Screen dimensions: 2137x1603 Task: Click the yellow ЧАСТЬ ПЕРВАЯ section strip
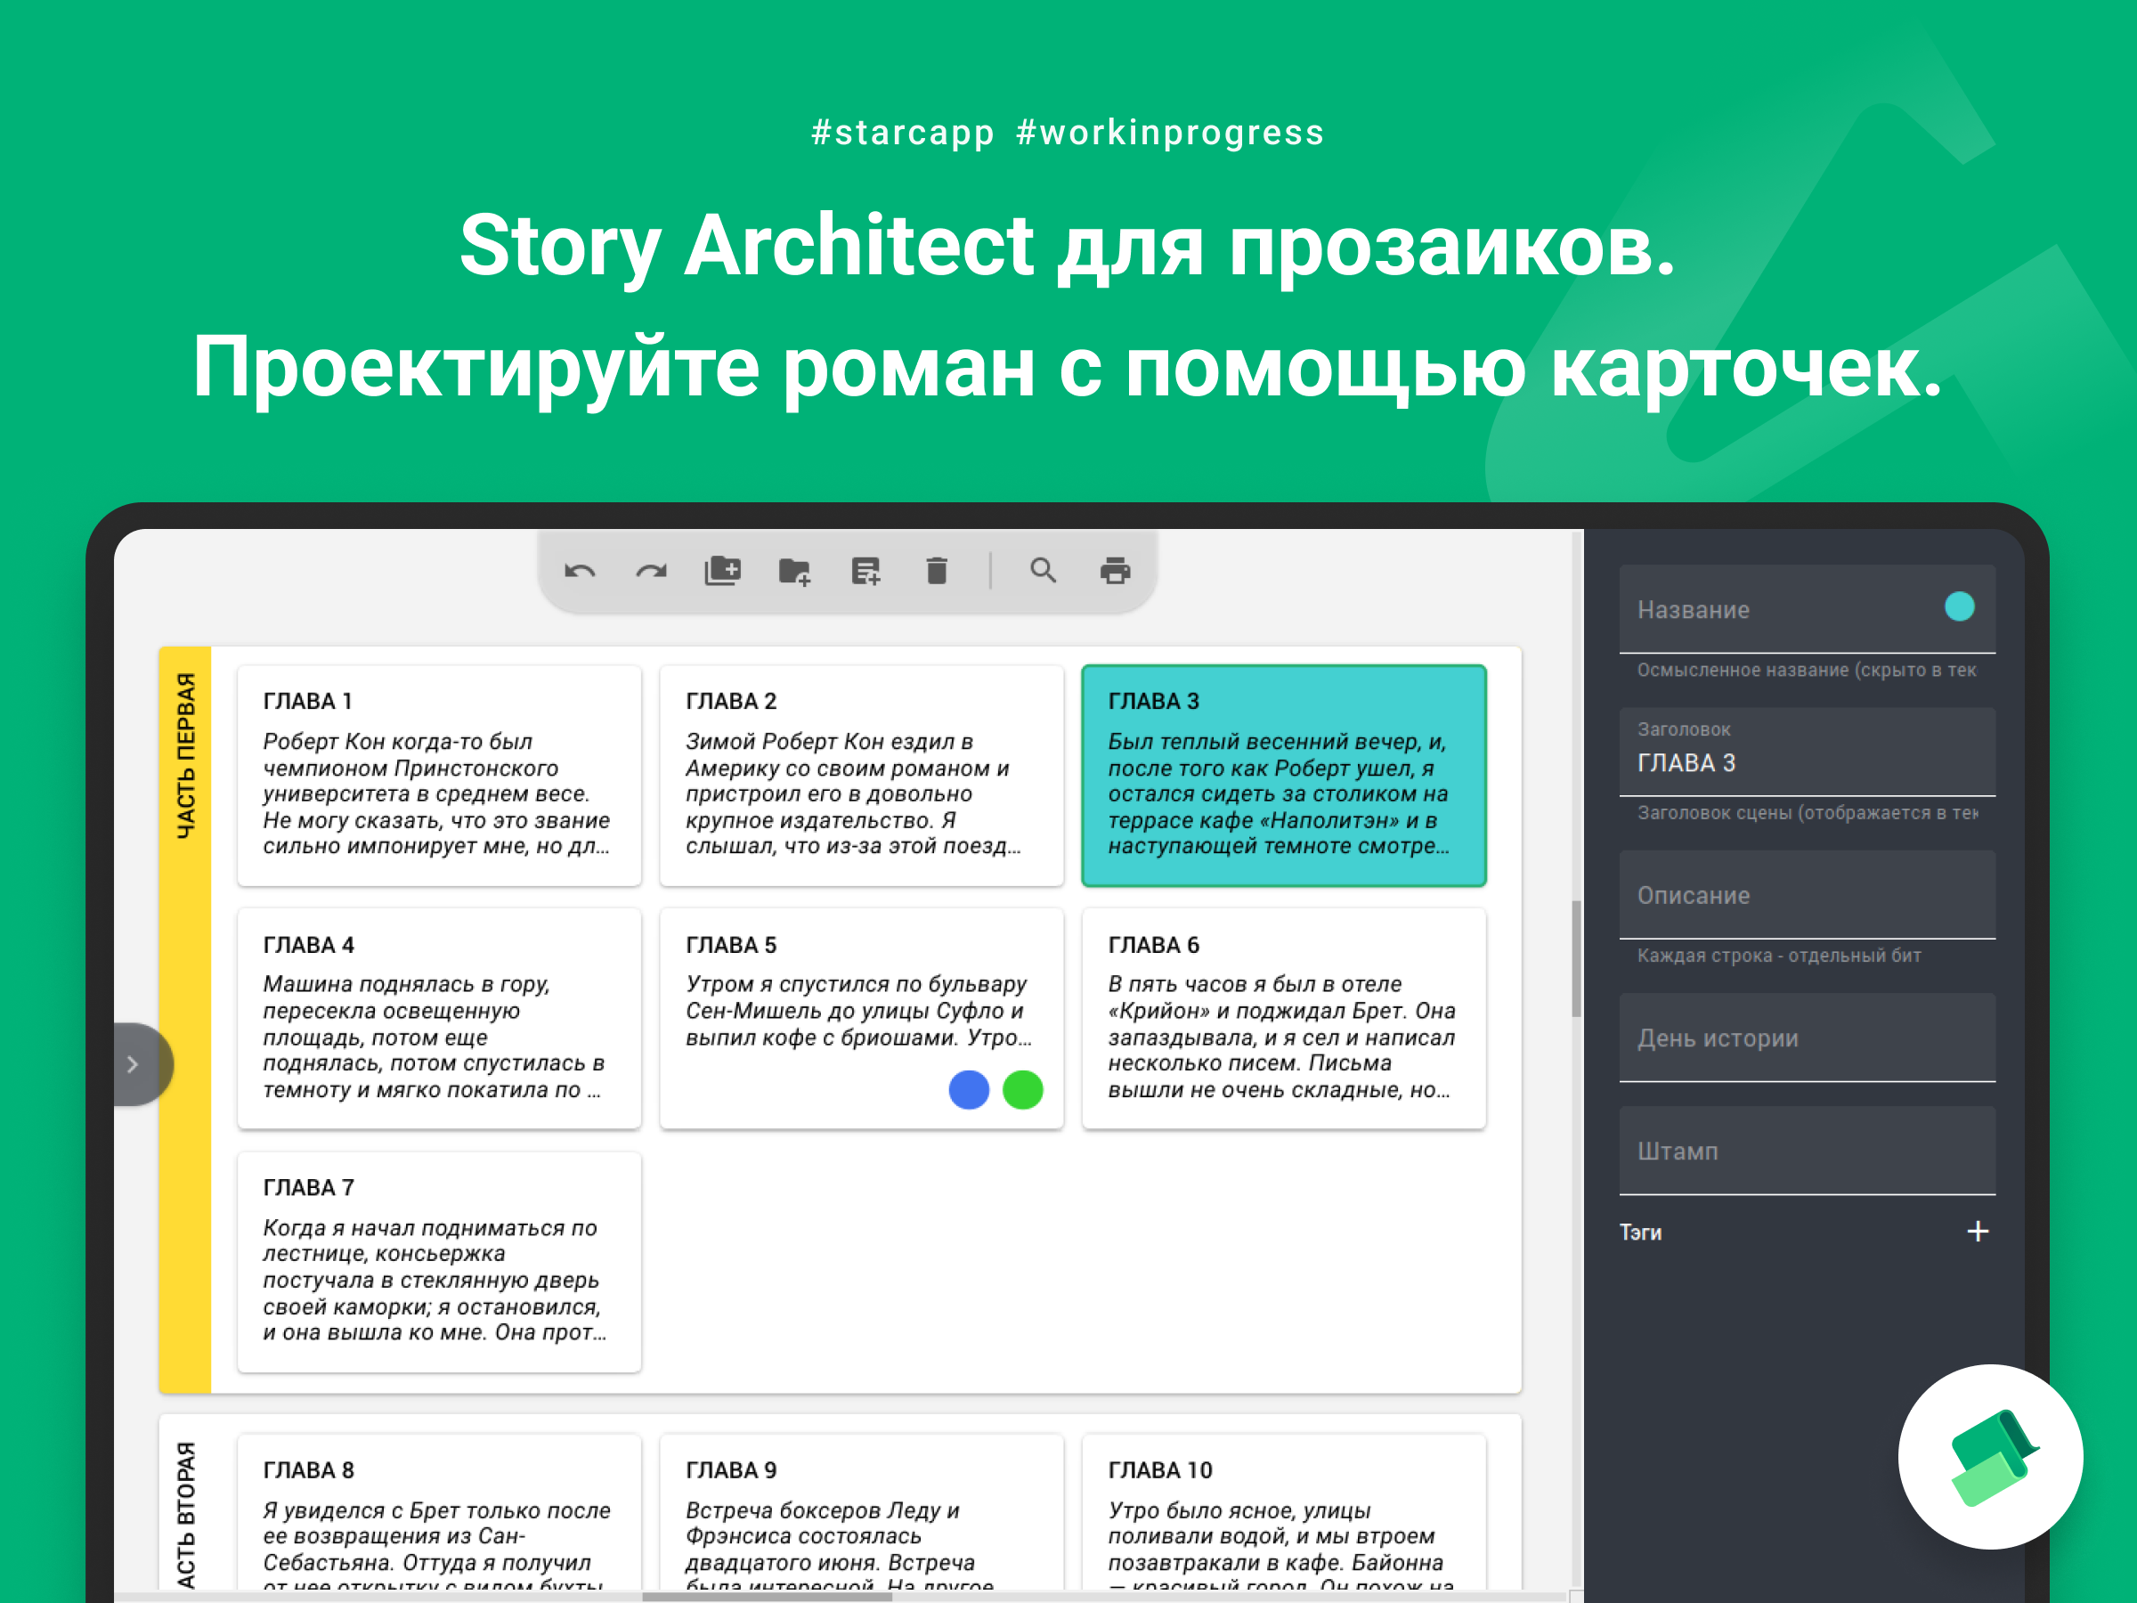click(x=185, y=1020)
